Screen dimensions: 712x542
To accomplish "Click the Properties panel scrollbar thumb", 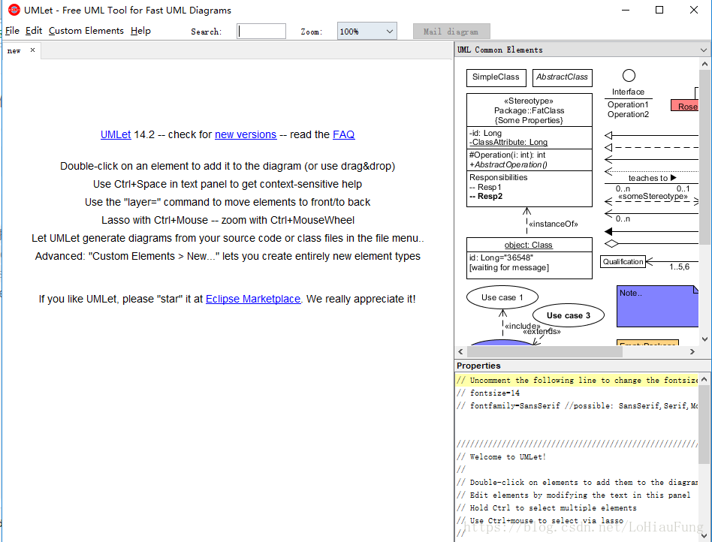I will tap(704, 424).
